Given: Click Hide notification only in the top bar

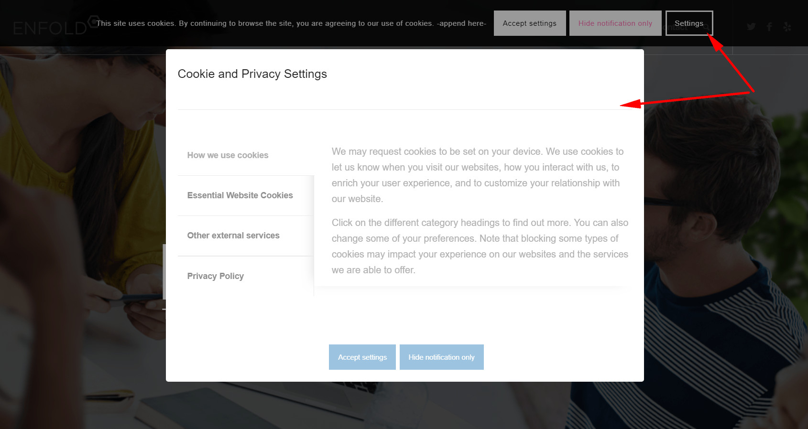Looking at the screenshot, I should pyautogui.click(x=615, y=23).
